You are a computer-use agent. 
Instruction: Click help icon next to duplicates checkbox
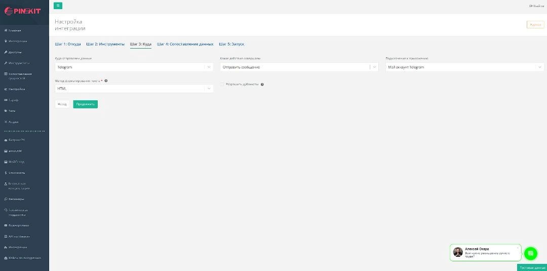point(262,84)
